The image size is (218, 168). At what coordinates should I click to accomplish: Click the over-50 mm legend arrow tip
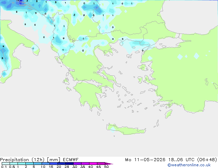(x=109, y=164)
